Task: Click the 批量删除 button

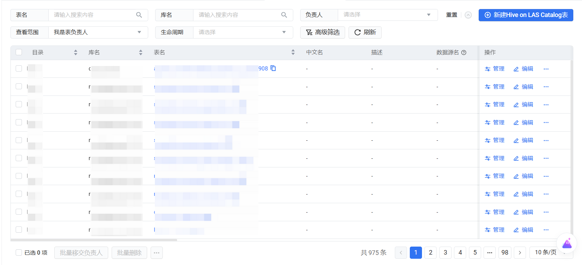Action: pos(129,252)
